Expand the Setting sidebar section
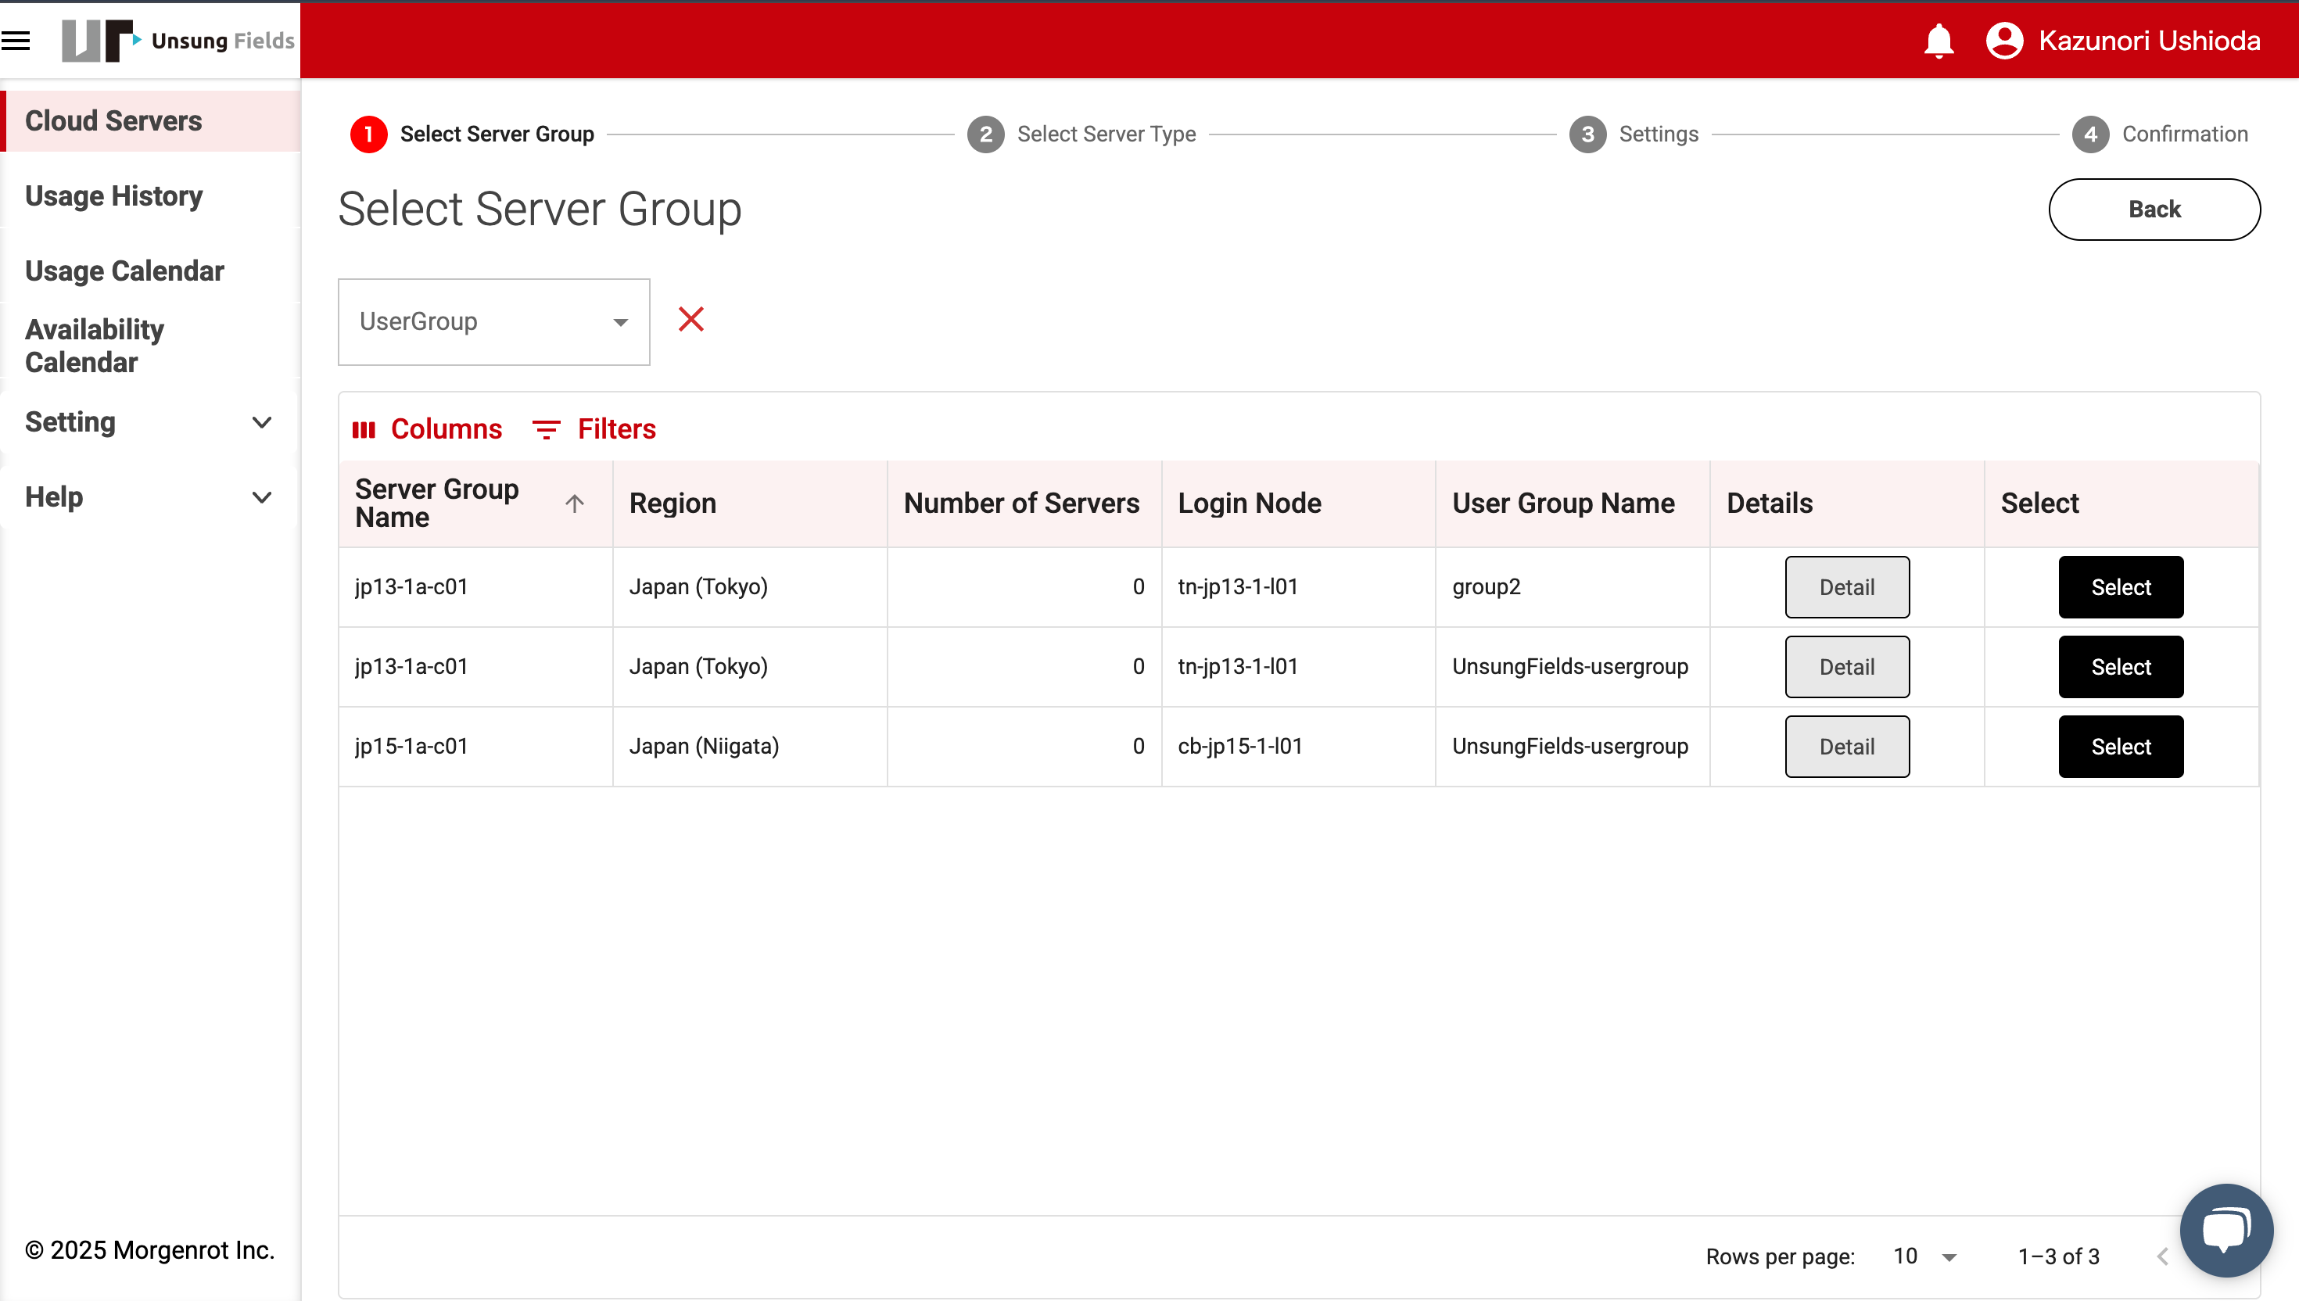The image size is (2299, 1301). click(x=149, y=421)
